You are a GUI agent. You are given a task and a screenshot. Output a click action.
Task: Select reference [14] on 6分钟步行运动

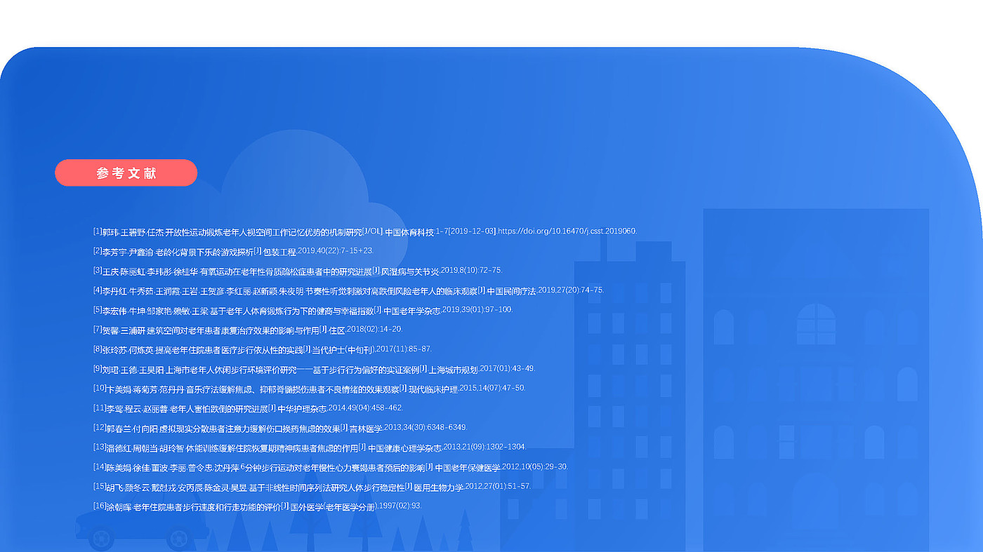331,467
